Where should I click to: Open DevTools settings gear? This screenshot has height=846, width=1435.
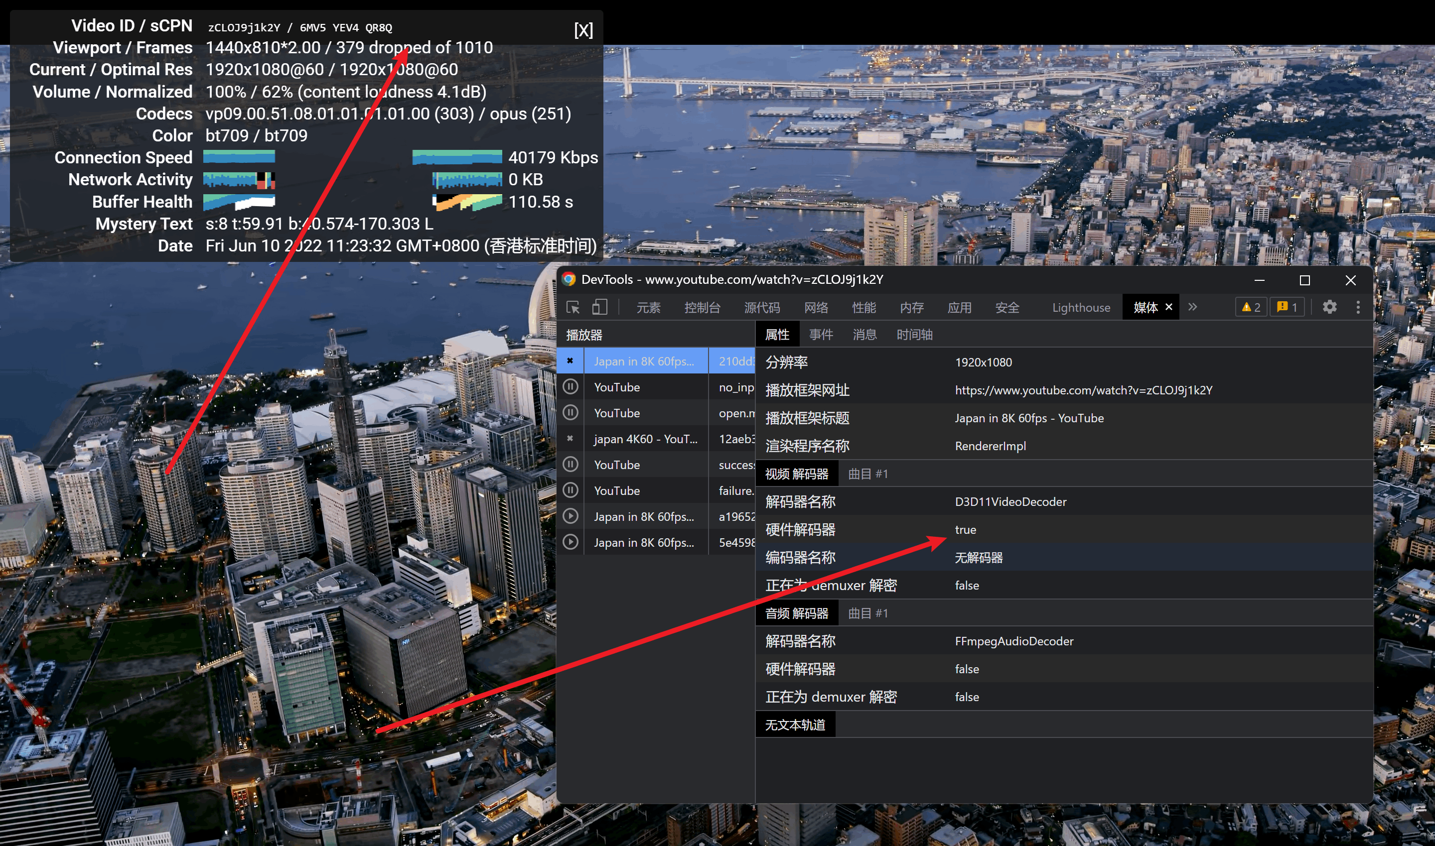(1329, 307)
